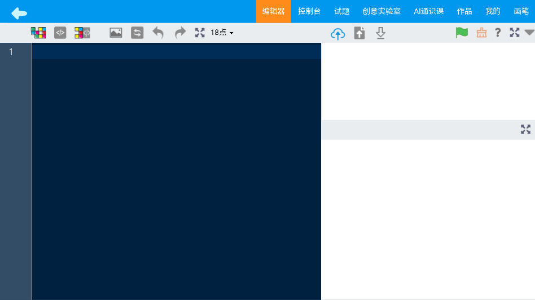The image size is (535, 300).
Task: Open the 控制台 tab
Action: pyautogui.click(x=309, y=11)
